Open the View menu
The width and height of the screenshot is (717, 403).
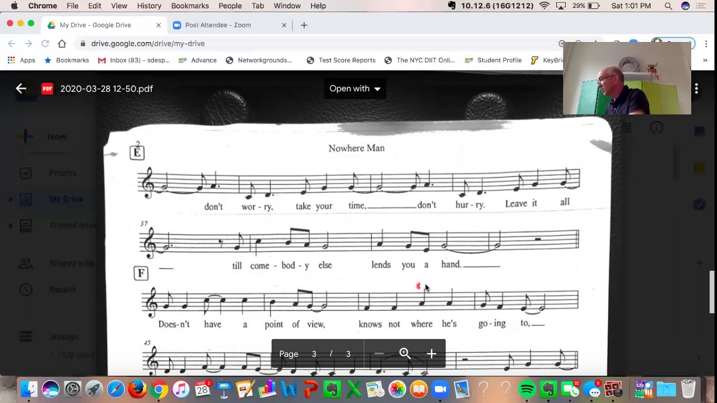click(119, 6)
